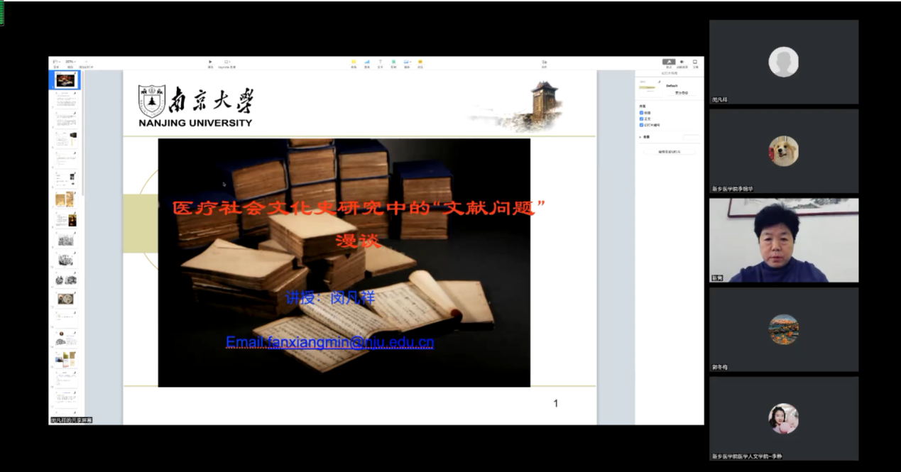901x472 pixels.
Task: Click the Shape icon in toolbar
Action: 393,62
